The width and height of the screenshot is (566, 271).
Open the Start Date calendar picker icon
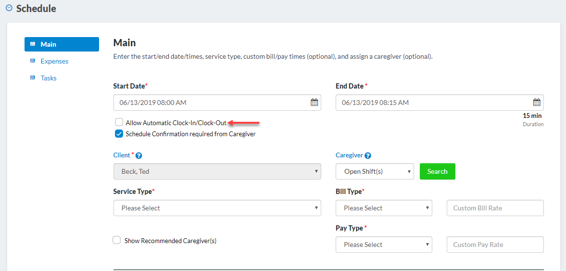(x=314, y=103)
